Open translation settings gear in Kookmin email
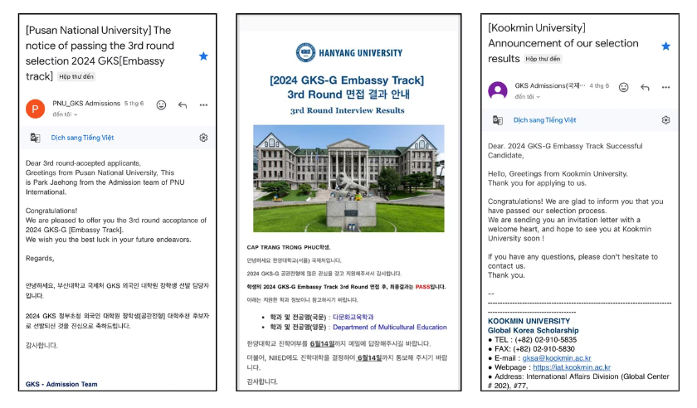Screen dimensions: 697x408 coord(665,120)
